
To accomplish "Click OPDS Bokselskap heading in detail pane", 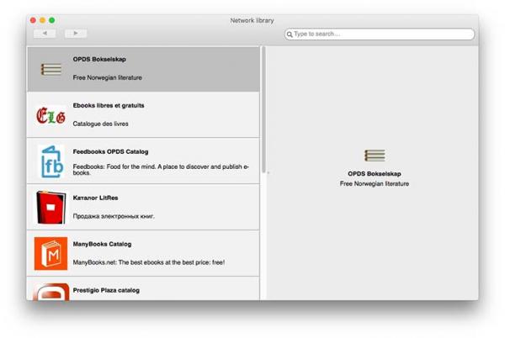I will pos(375,174).
